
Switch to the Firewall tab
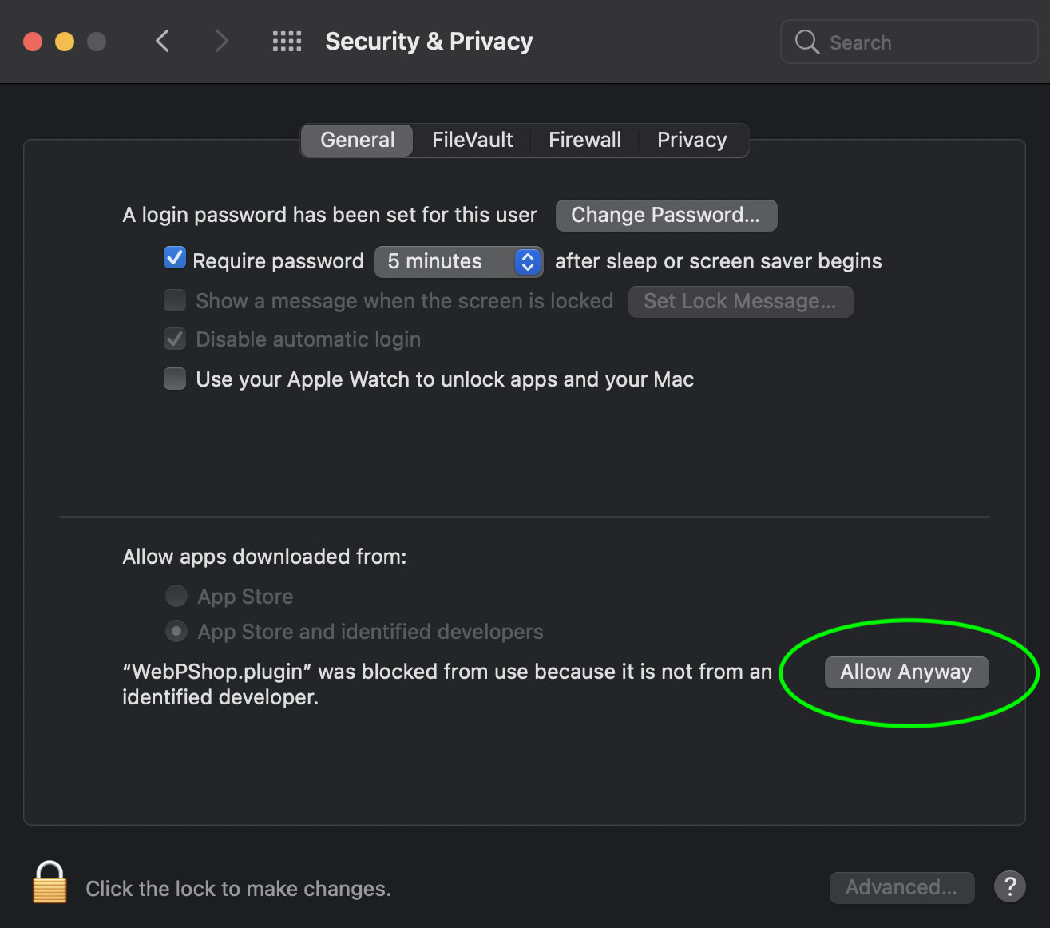click(584, 140)
